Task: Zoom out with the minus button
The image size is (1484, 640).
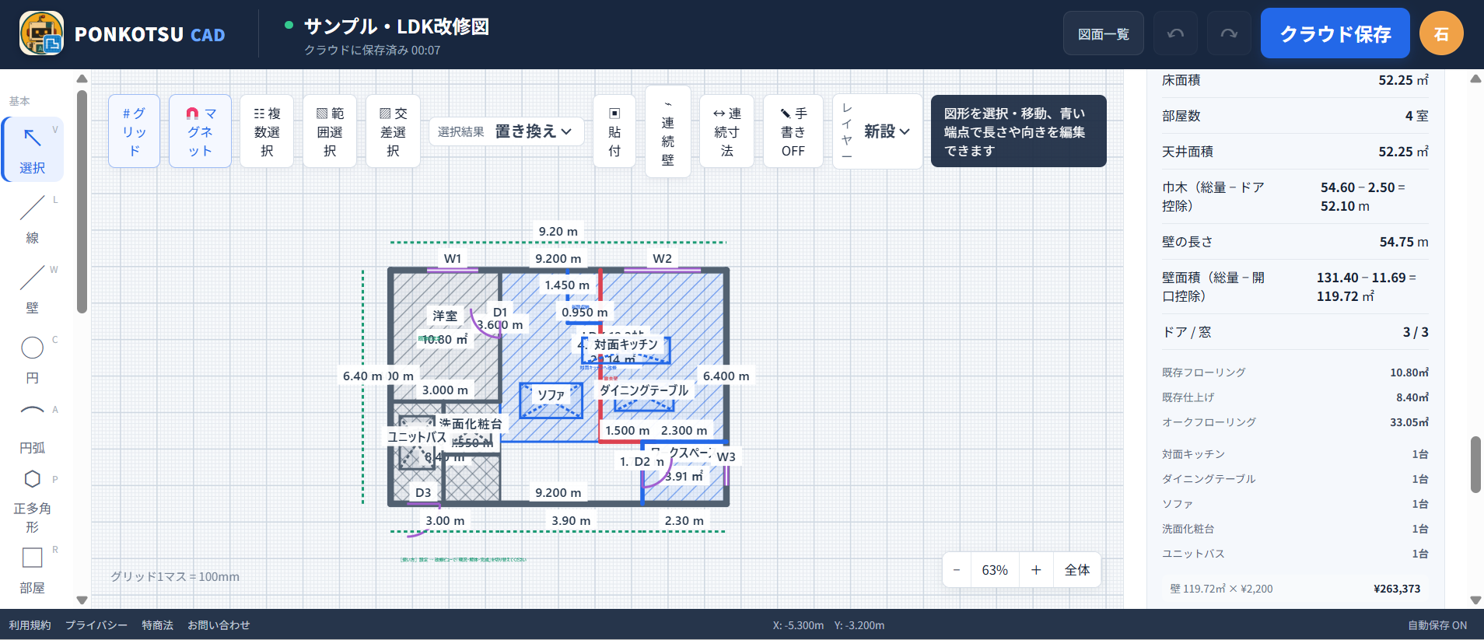Action: click(x=957, y=570)
